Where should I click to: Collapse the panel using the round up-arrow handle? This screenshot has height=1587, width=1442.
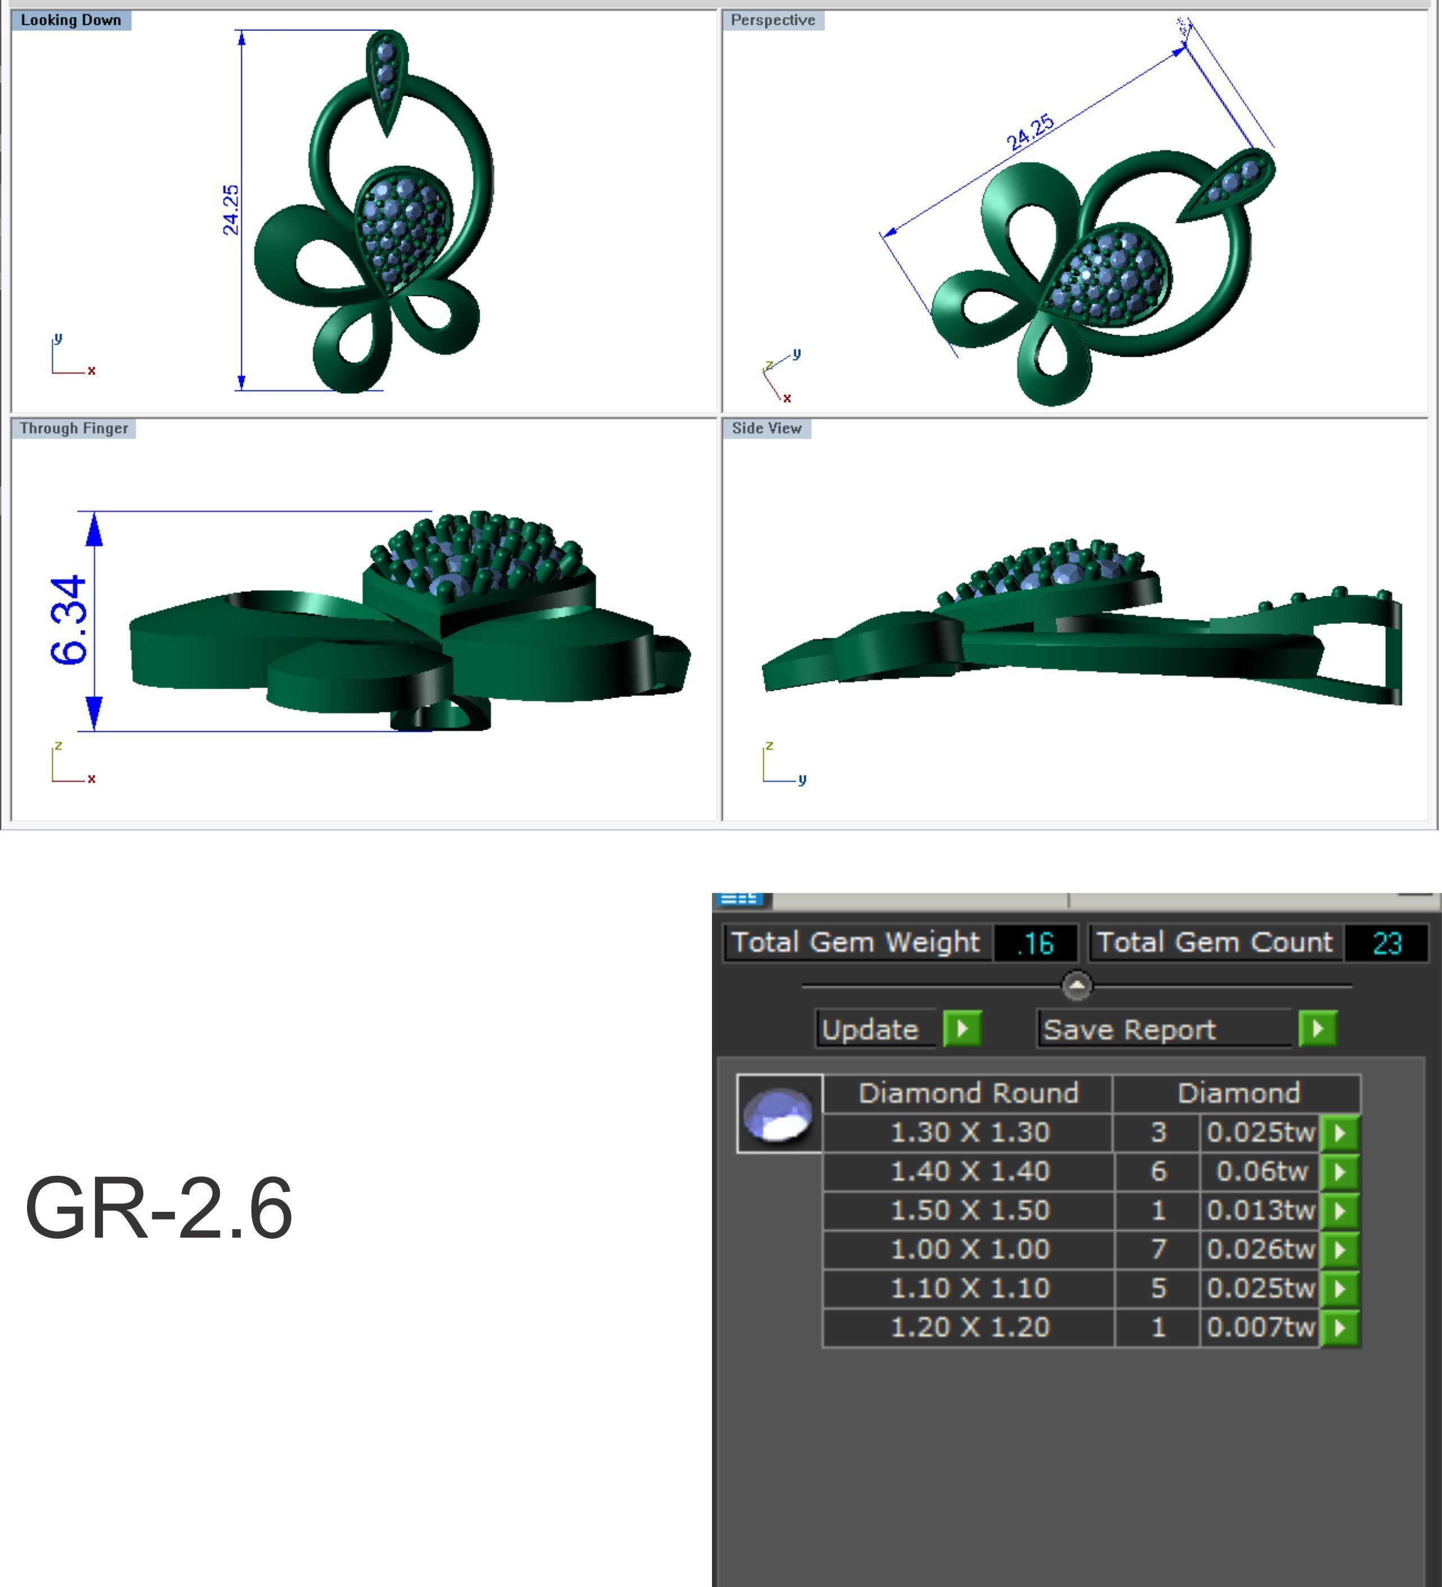pyautogui.click(x=1077, y=986)
